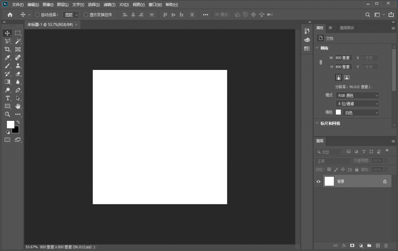
Task: Enable the 自动选择 checkbox
Action: [x=37, y=15]
